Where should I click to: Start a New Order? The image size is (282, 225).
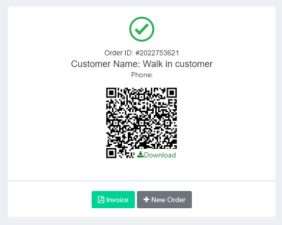tap(164, 200)
